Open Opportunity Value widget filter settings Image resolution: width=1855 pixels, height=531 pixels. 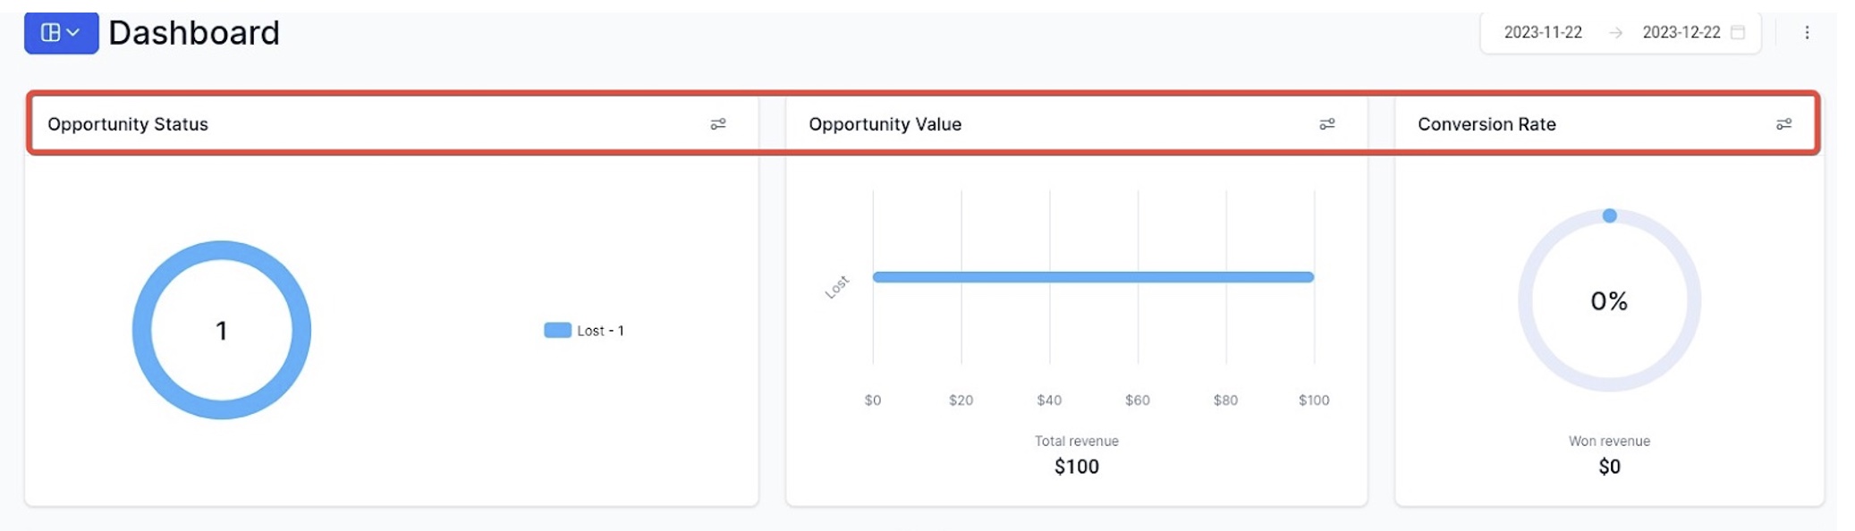(1327, 124)
